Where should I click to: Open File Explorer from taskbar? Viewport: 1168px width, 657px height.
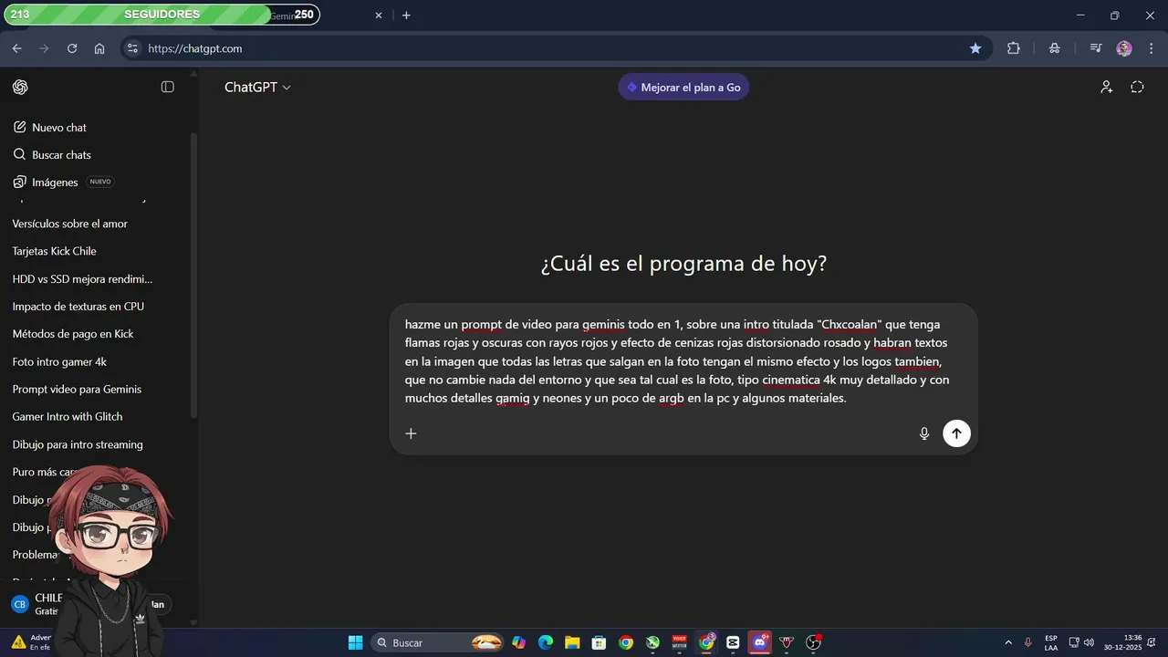[x=572, y=642]
